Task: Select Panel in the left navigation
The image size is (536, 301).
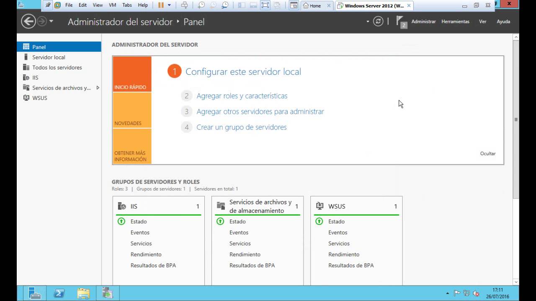Action: click(x=59, y=47)
